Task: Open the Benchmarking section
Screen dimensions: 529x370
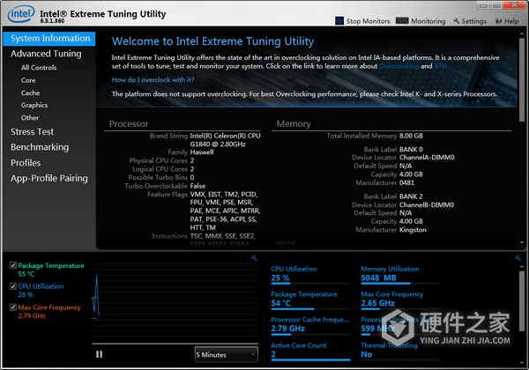Action: tap(40, 147)
